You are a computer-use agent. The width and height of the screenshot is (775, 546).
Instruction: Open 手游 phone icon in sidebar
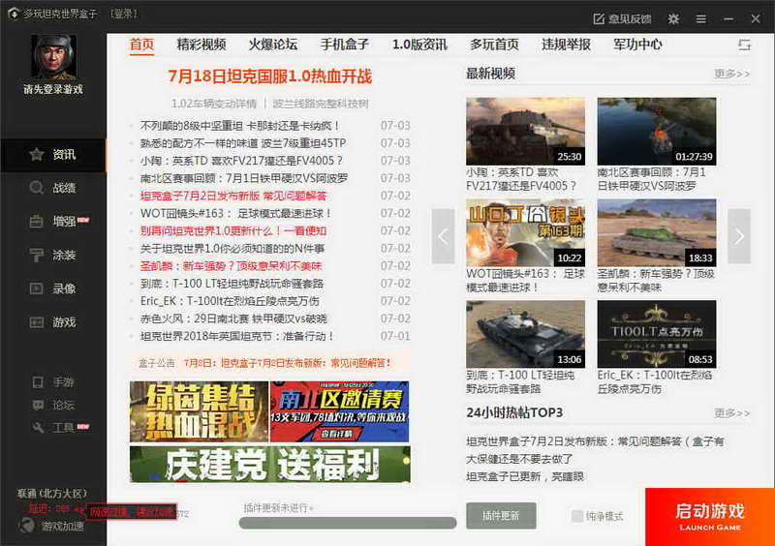click(x=38, y=382)
